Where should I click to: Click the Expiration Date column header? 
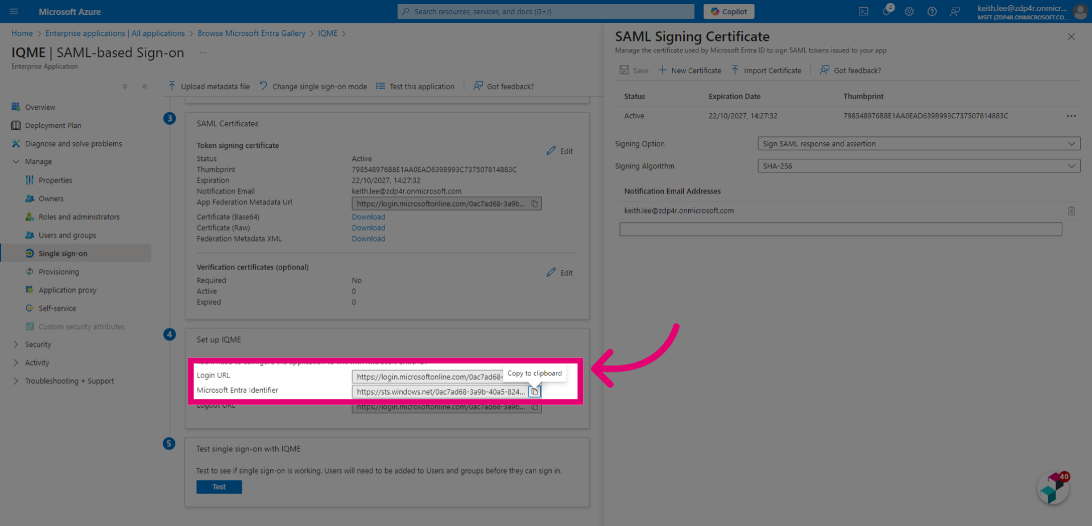734,97
